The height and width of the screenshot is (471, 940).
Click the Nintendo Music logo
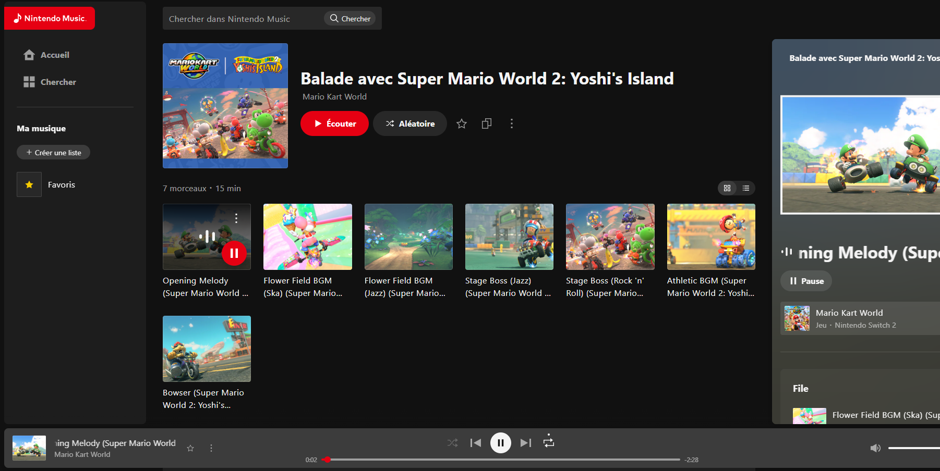coord(50,18)
